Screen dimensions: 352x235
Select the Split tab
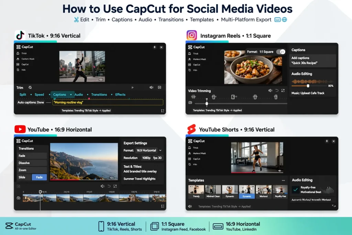point(23,95)
